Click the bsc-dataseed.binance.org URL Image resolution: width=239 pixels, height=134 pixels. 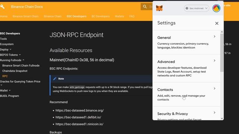[x=80, y=111]
